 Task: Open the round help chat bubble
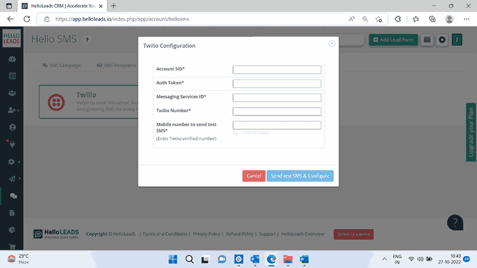[x=455, y=223]
